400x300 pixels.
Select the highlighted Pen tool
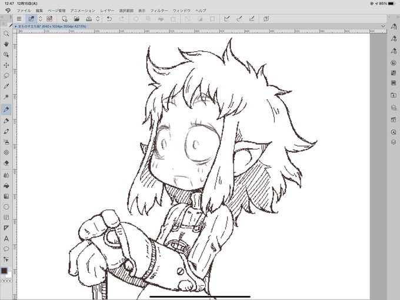6,109
